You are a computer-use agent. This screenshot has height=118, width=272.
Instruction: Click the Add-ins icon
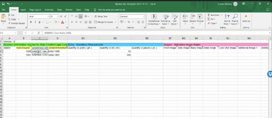246,16
